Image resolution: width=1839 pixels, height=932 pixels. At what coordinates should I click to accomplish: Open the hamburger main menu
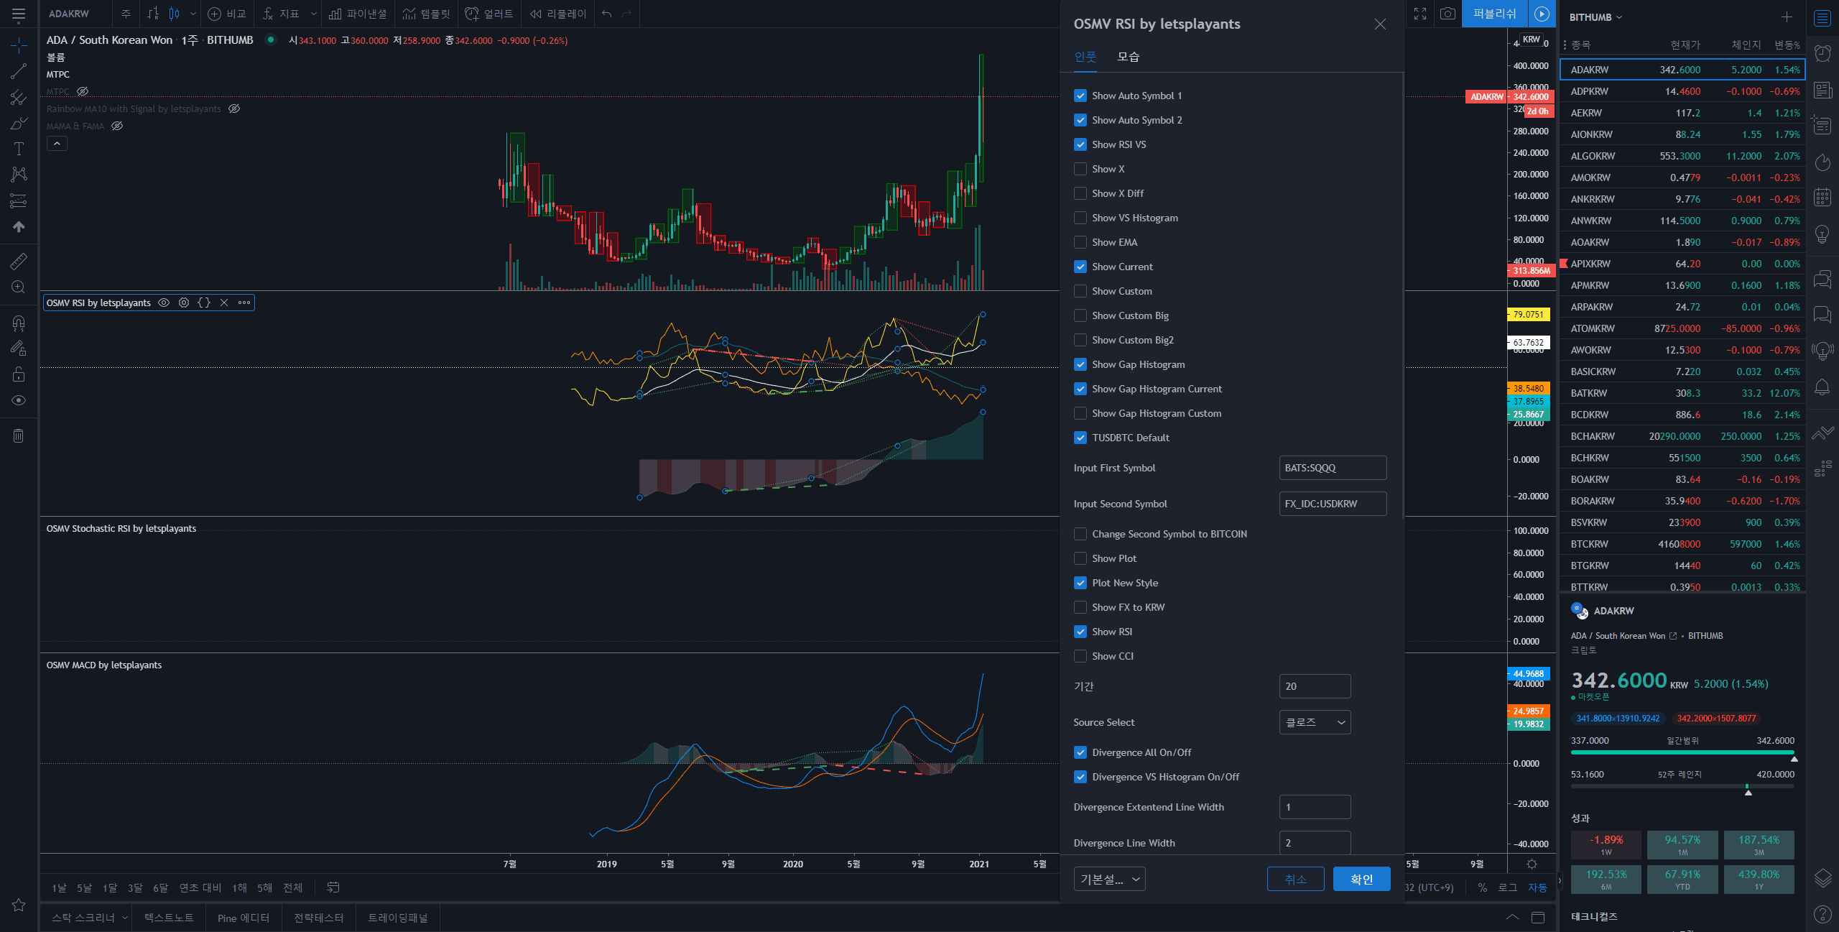coord(19,14)
